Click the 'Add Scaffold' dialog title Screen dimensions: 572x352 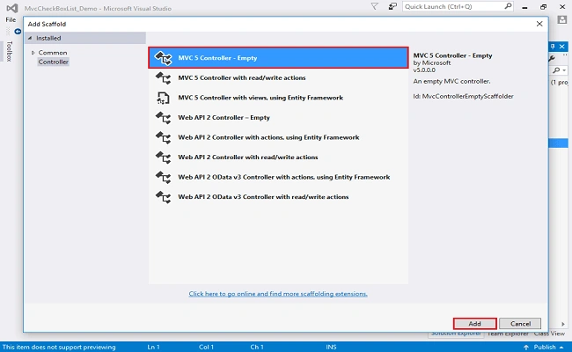tap(47, 24)
